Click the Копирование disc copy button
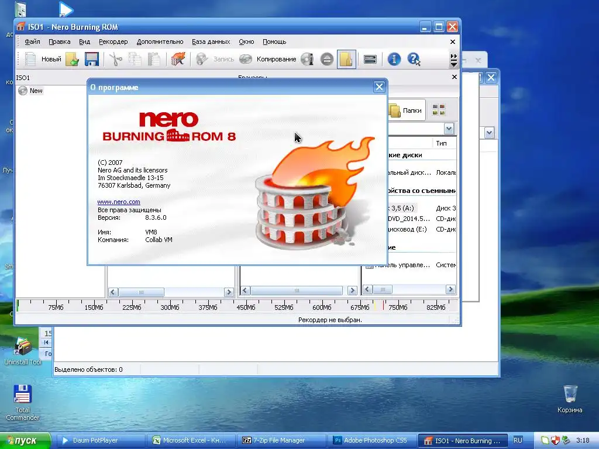The image size is (599, 449). point(268,59)
